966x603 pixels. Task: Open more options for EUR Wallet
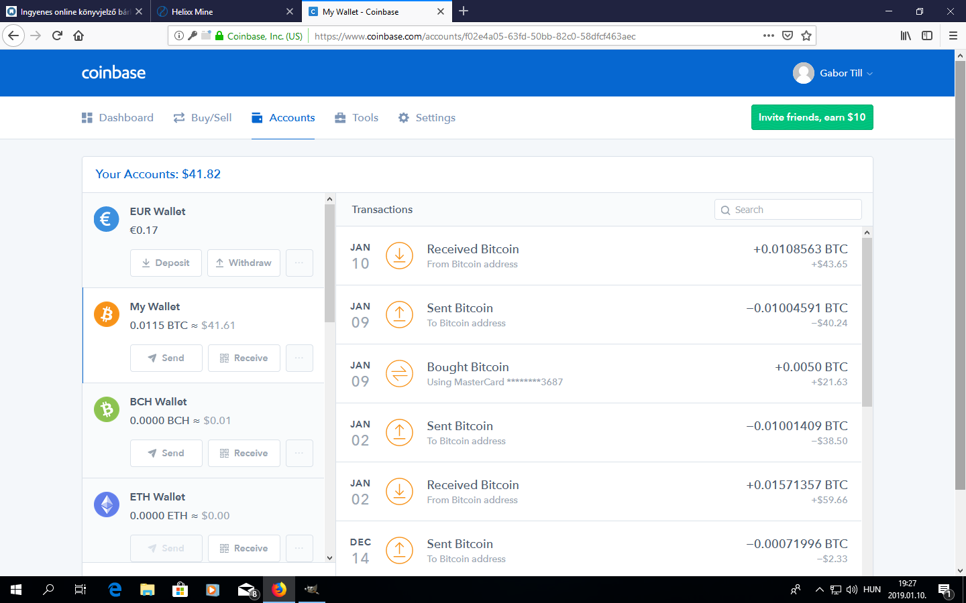click(299, 263)
